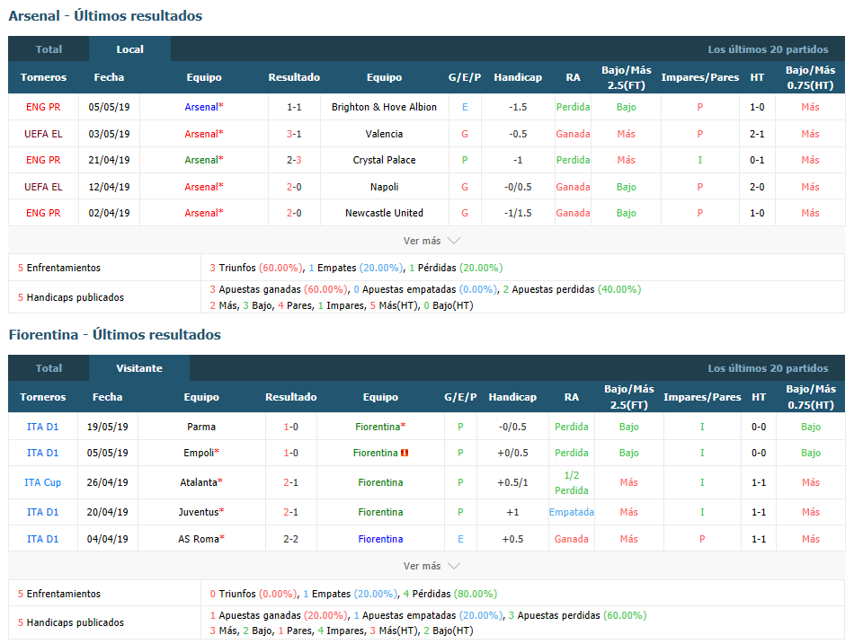Expand Arsenal results with Ver más
Viewport: 854px width, 644px height.
[x=431, y=241]
